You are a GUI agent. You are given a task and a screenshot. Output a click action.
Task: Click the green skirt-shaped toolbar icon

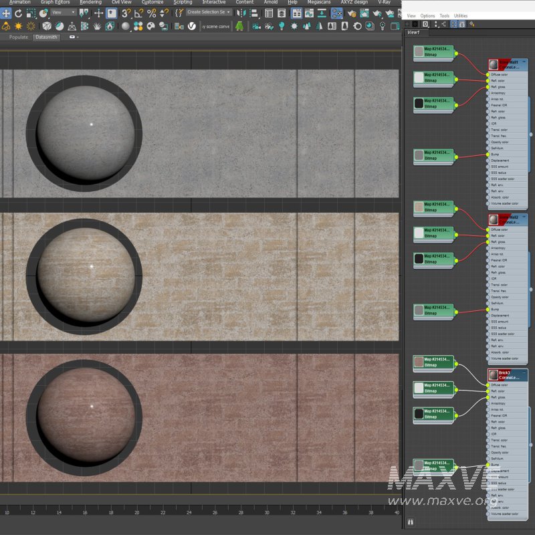tap(239, 26)
